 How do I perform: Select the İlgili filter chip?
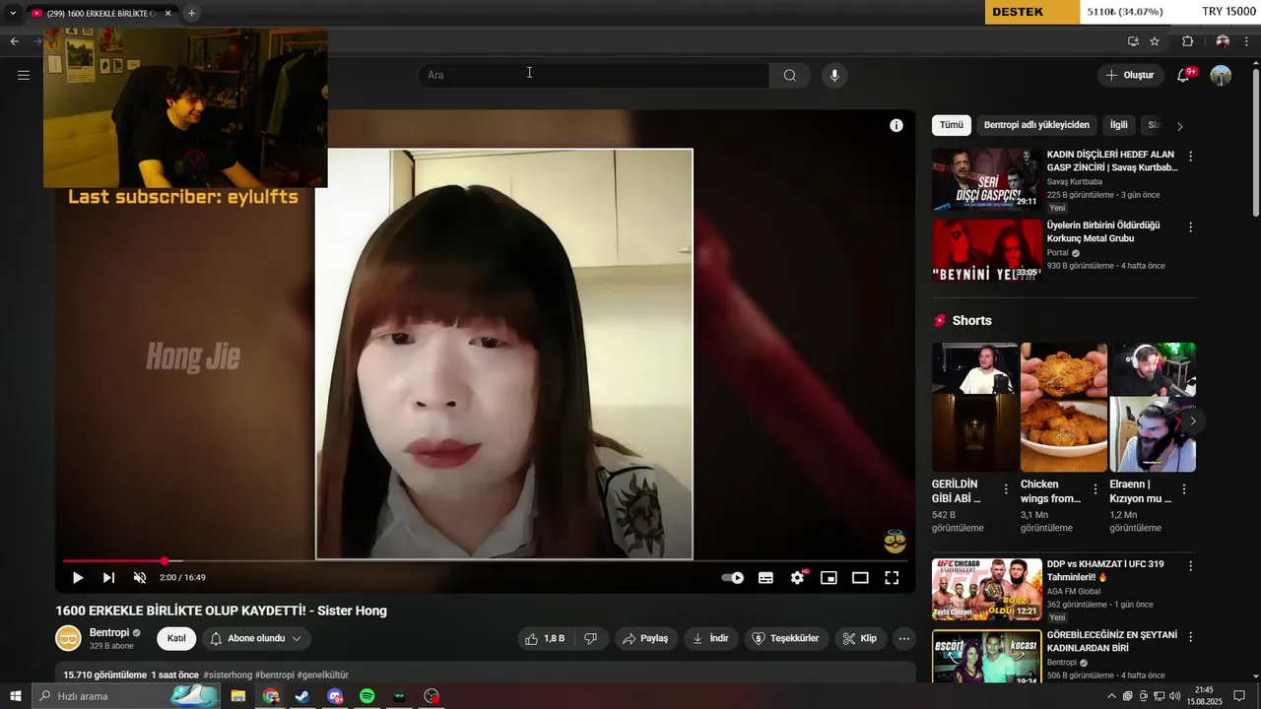1119,125
